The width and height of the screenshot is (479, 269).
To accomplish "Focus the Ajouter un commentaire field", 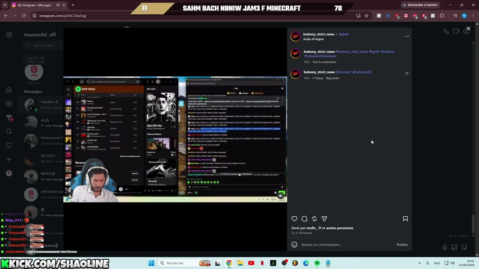I will 346,245.
